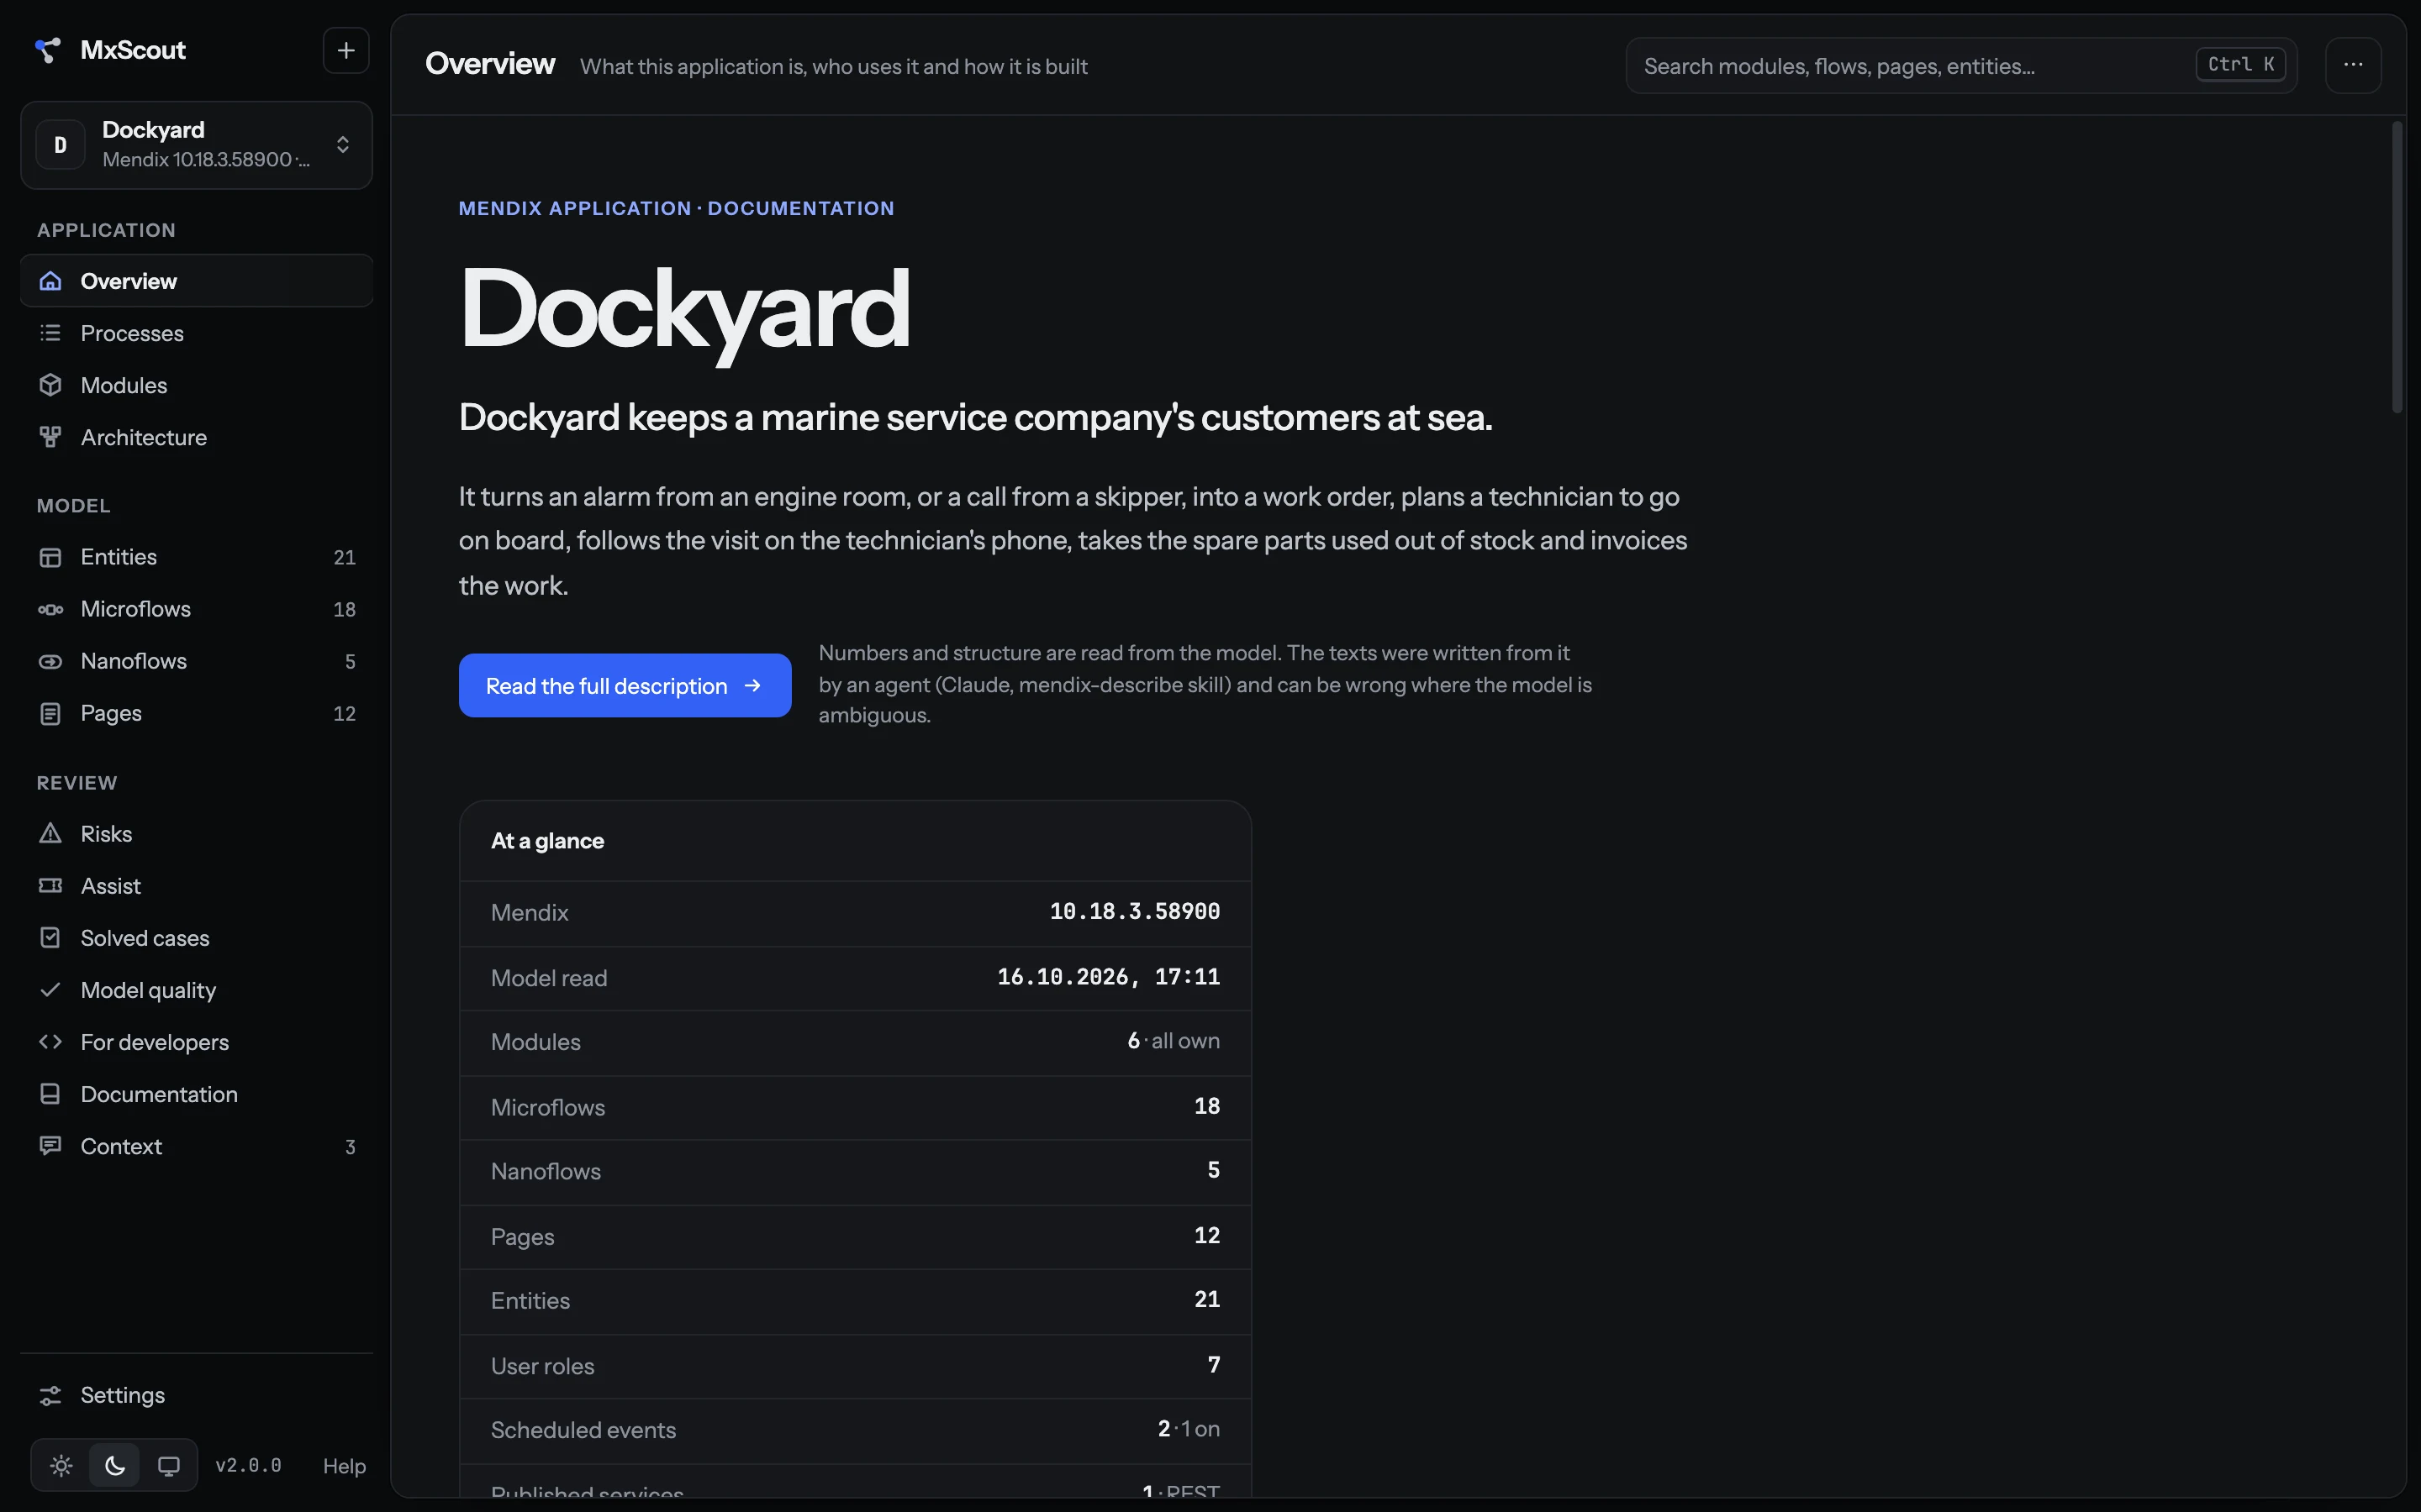The image size is (2421, 1512).
Task: Click the Overview home icon
Action: [50, 281]
